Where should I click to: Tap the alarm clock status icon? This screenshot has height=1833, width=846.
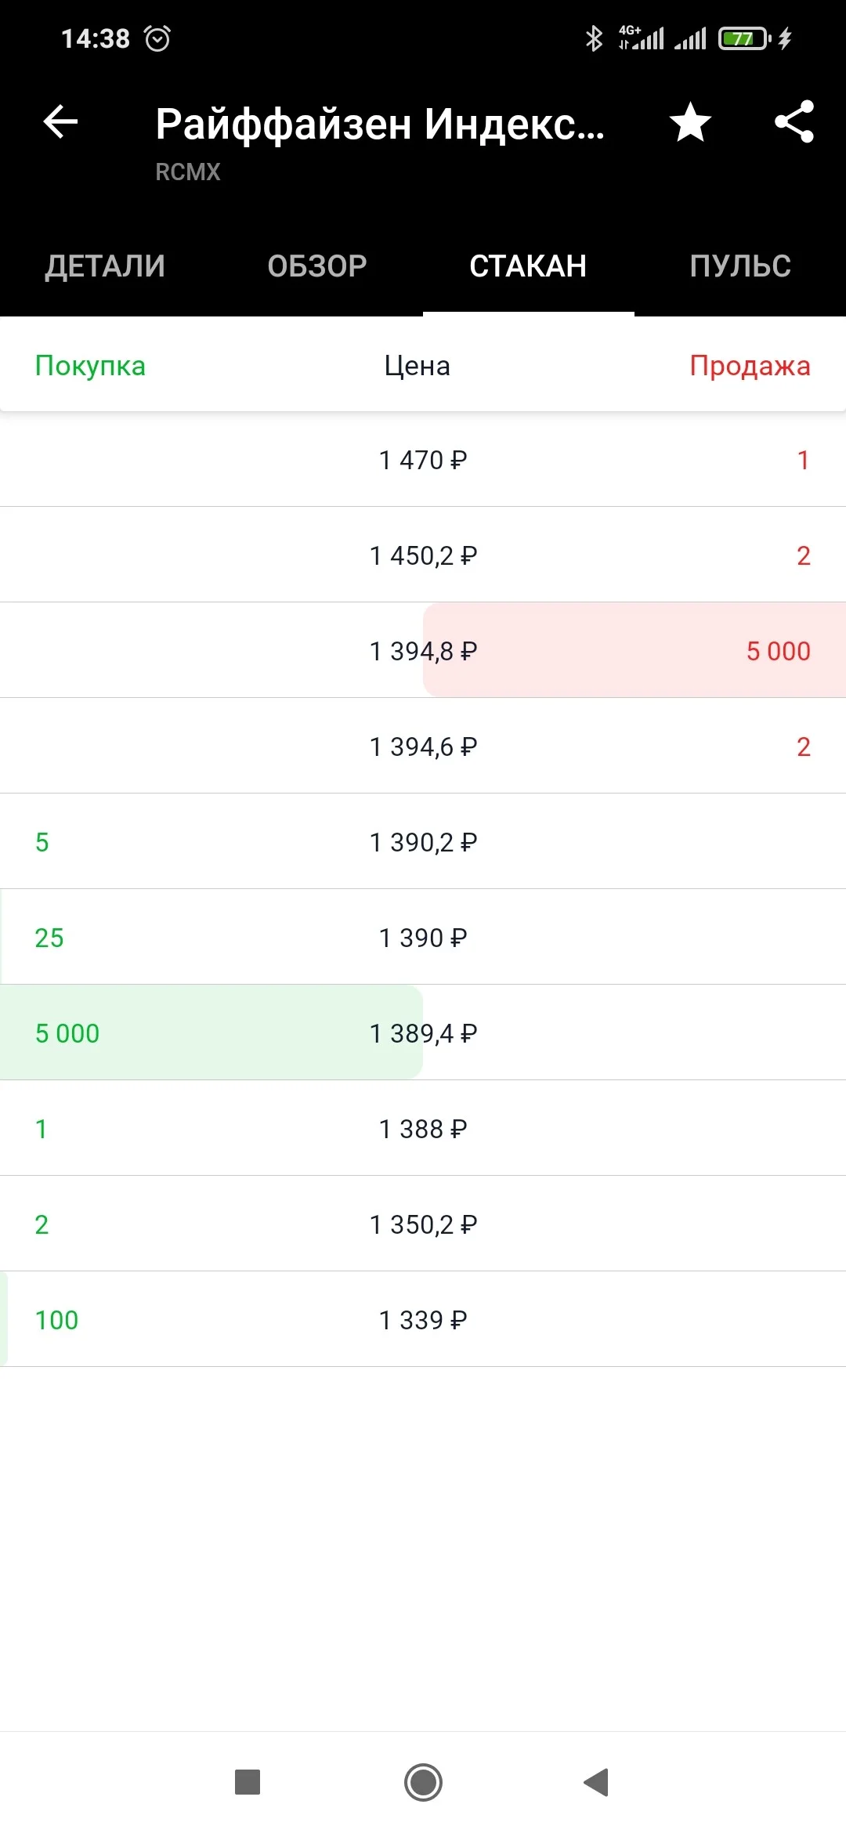coord(157,38)
